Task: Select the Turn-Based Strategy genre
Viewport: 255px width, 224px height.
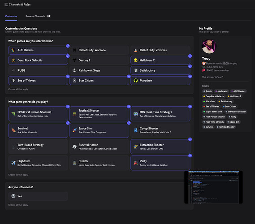Action: point(38,146)
